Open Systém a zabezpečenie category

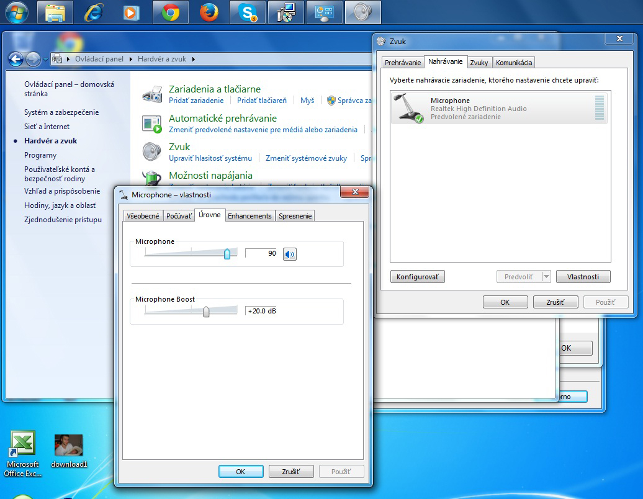click(x=61, y=112)
